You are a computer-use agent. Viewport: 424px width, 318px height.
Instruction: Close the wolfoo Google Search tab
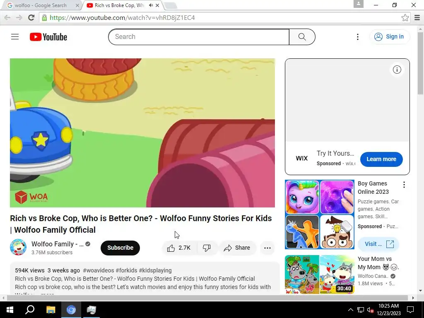pyautogui.click(x=77, y=5)
